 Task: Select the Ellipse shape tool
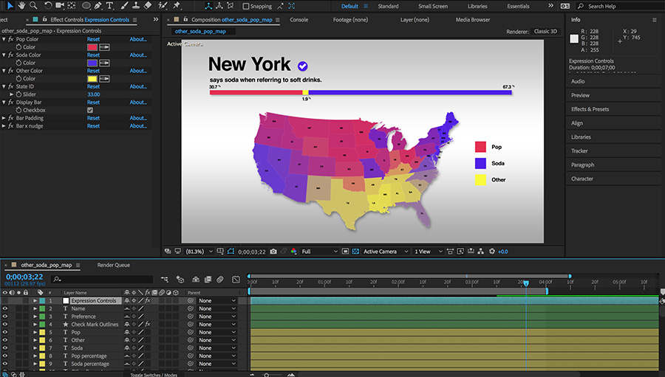tap(86, 5)
